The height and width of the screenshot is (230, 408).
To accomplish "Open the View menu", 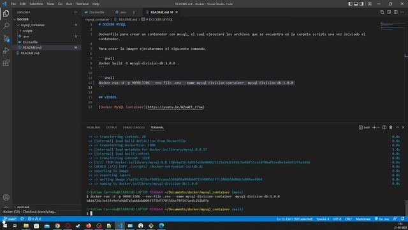I will (50, 4).
